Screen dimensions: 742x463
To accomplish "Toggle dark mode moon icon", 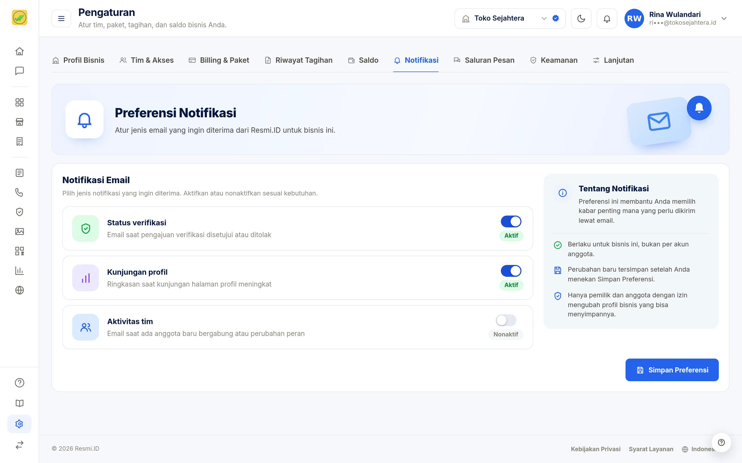I will (581, 18).
